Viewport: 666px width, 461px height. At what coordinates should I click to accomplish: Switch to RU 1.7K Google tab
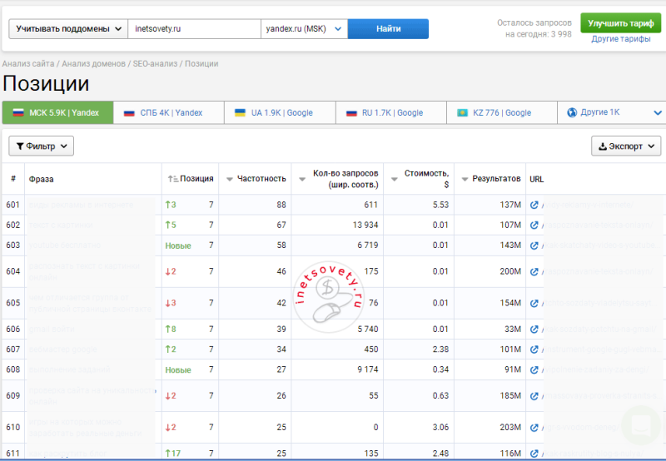click(x=391, y=112)
